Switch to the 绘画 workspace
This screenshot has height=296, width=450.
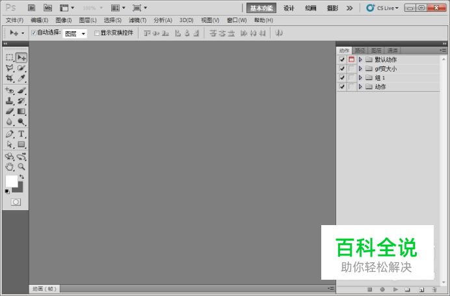pos(310,8)
